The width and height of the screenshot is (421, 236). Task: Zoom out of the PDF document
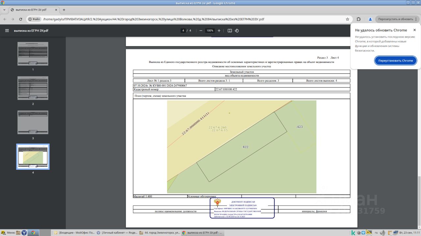201,30
